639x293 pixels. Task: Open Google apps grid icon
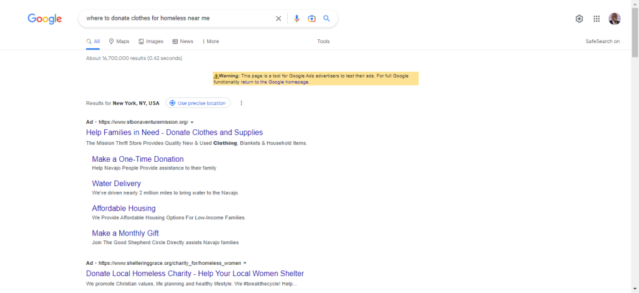(597, 19)
